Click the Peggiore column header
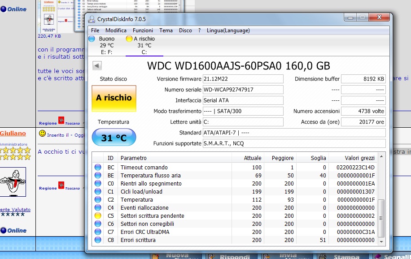This screenshot has width=411, height=259. pos(280,158)
